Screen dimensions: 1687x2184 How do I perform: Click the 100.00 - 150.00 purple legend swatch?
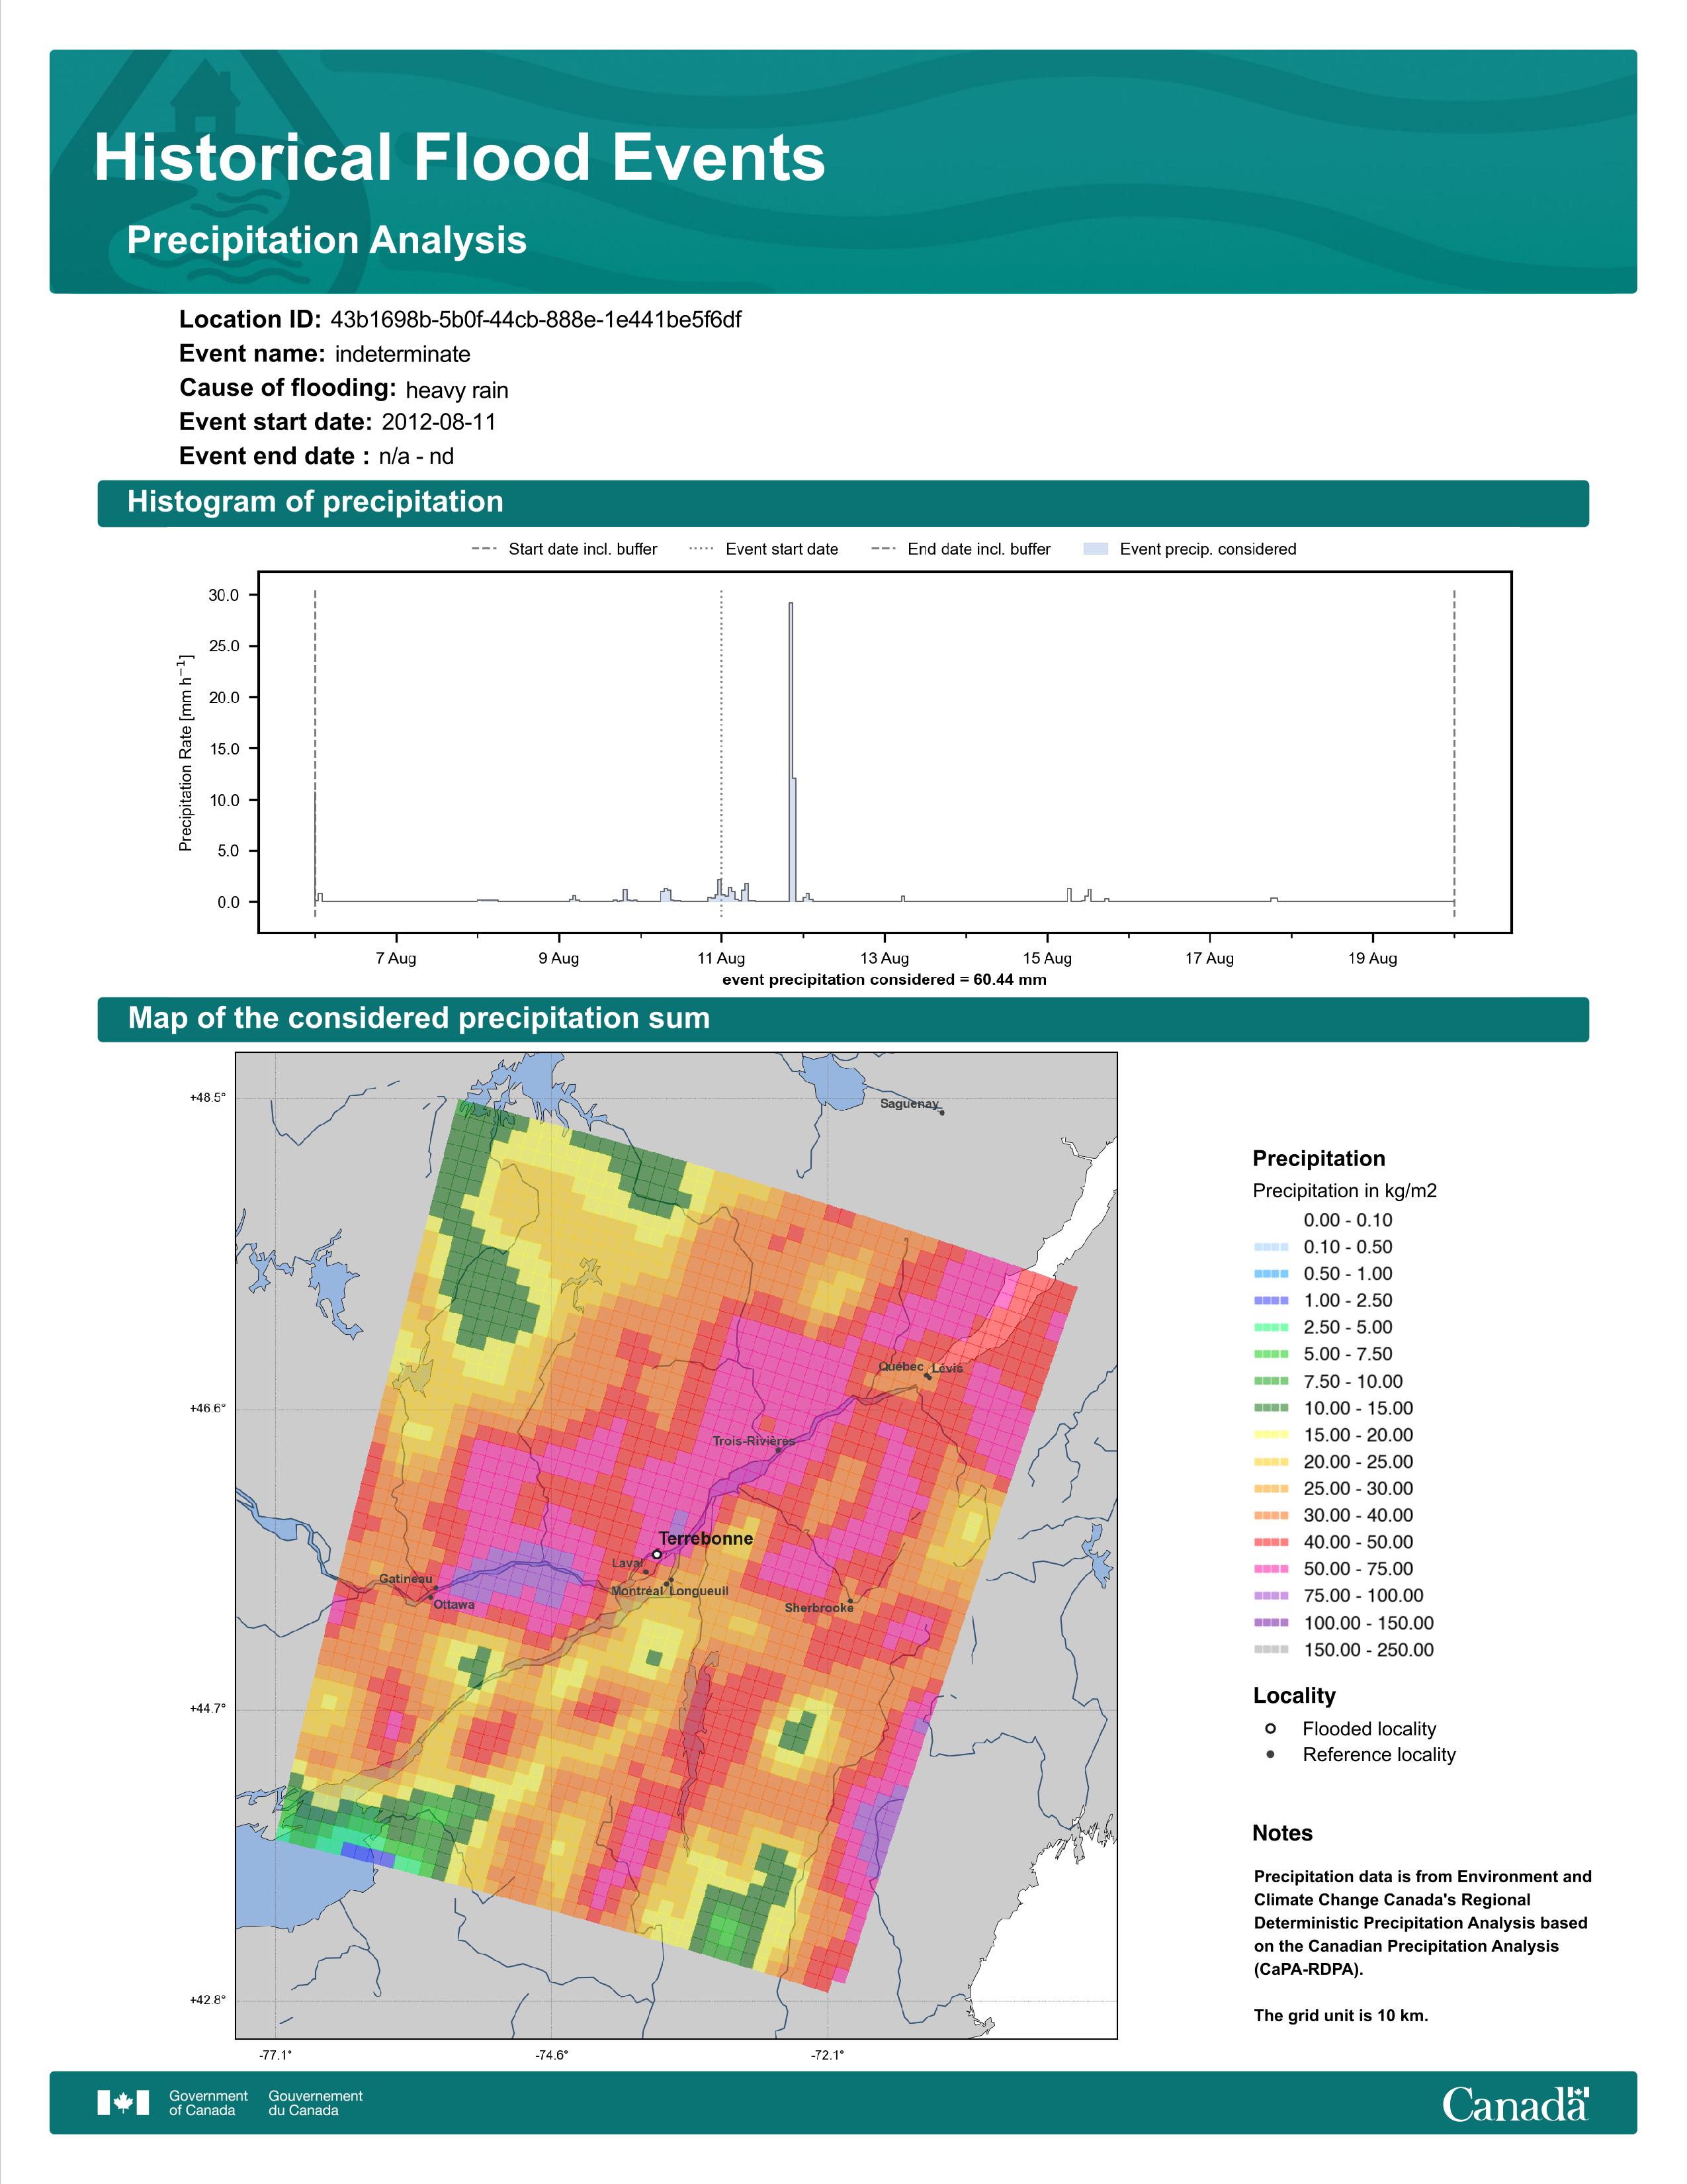[x=1270, y=1623]
